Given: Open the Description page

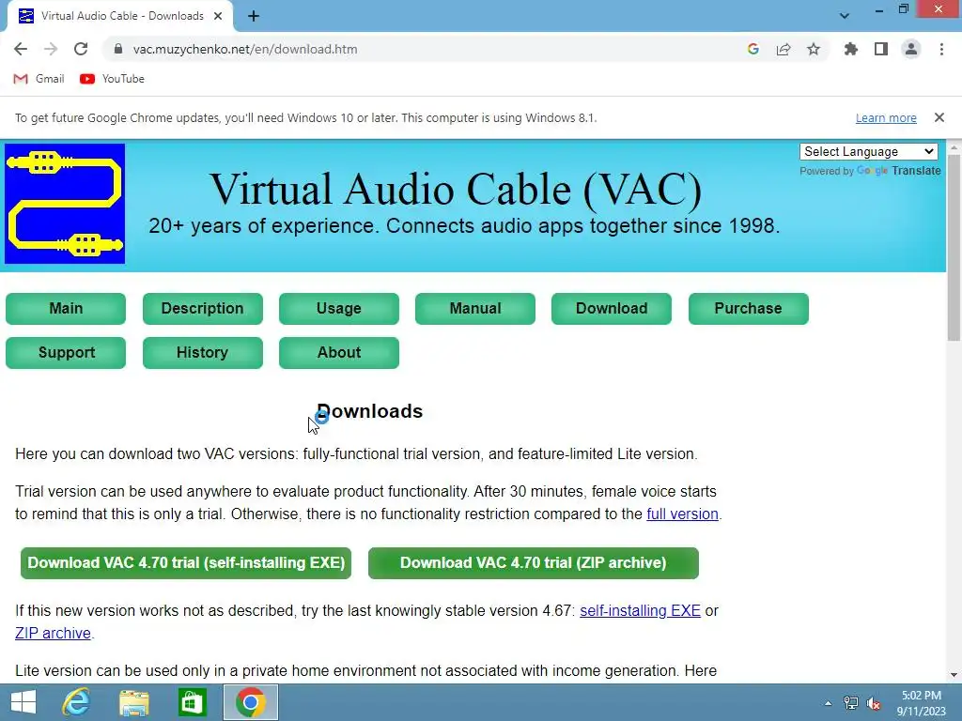Looking at the screenshot, I should tap(203, 308).
